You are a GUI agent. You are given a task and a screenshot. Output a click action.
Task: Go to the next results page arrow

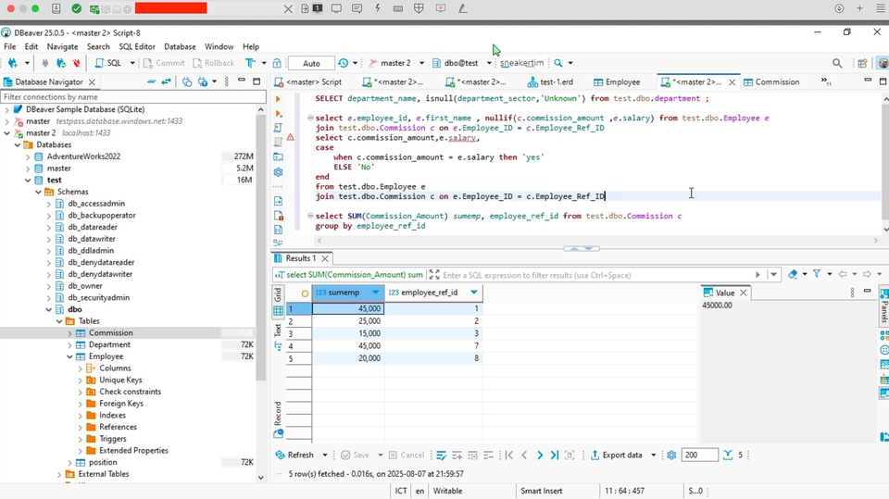(540, 455)
